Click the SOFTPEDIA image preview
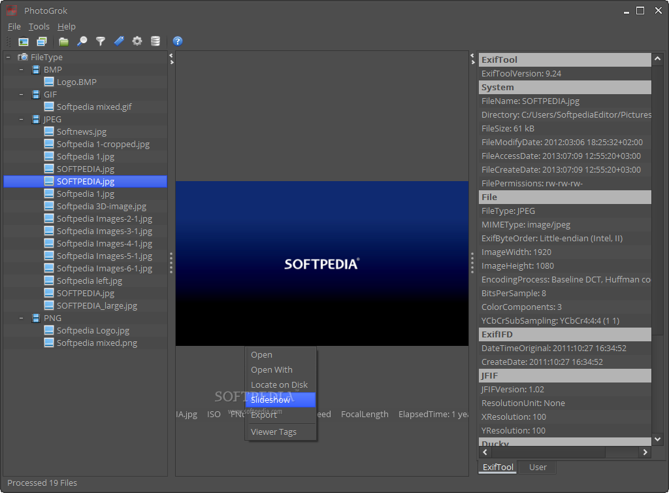 coord(322,263)
